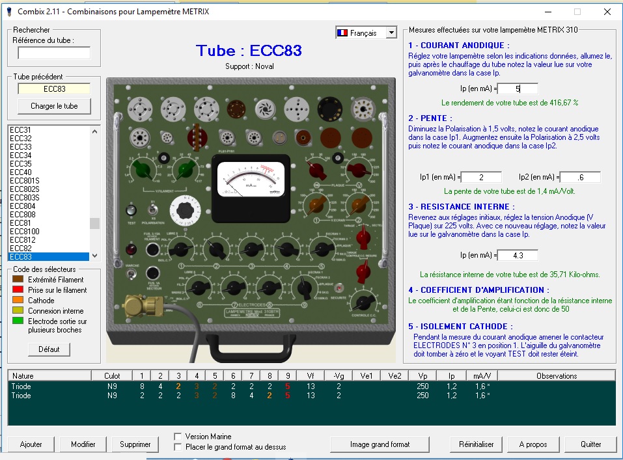Screen dimensions: 623x460
Task: Click the Vf column header
Action: (311, 376)
